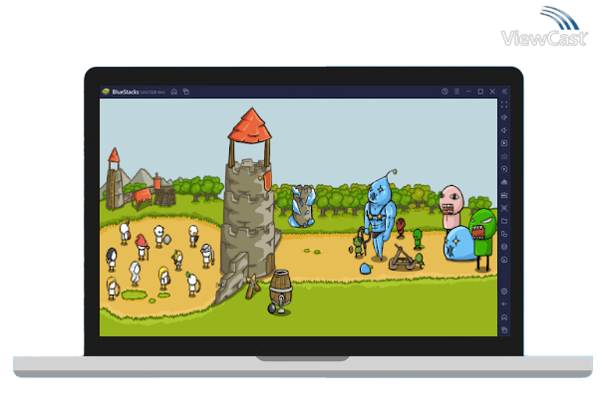This screenshot has width=600, height=412.
Task: Click the enemy catapult on the path
Action: (x=401, y=259)
